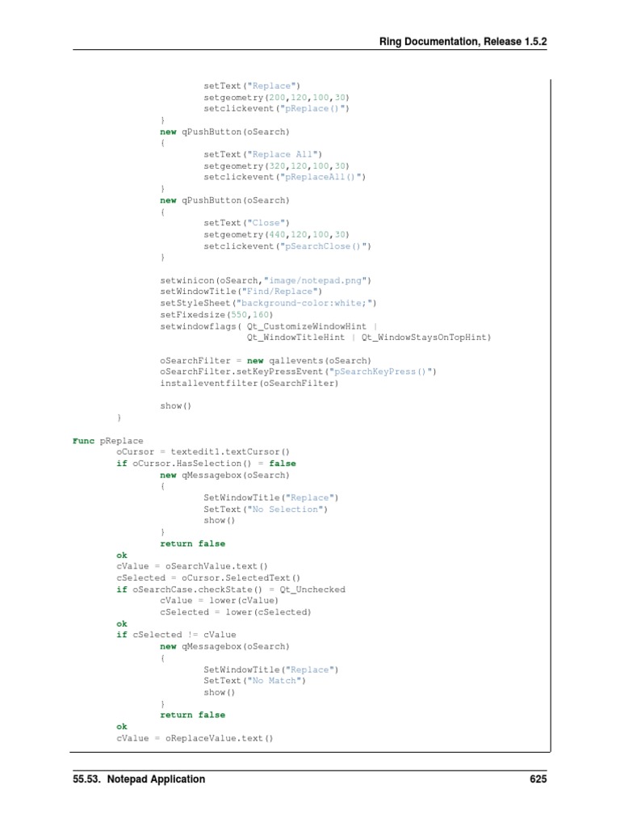
Task: Click the line setText("Replace All")
Action: coord(262,154)
